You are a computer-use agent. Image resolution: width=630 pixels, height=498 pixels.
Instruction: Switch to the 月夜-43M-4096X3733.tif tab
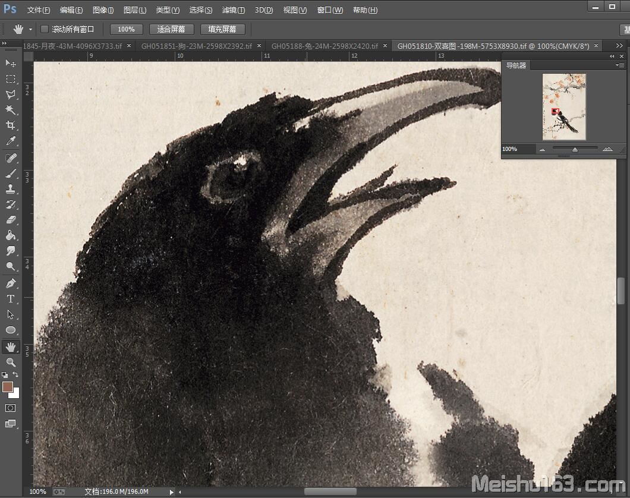point(73,46)
